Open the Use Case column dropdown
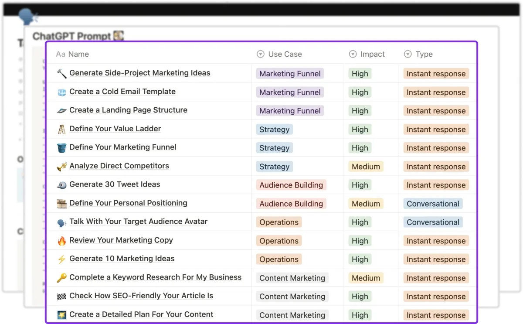523x324 pixels. (x=279, y=54)
